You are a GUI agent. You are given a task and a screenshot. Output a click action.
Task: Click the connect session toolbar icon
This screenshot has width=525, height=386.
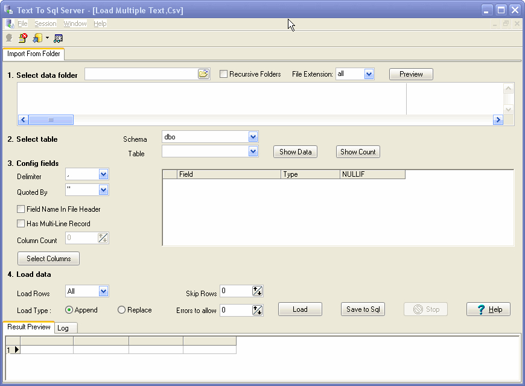[x=9, y=38]
